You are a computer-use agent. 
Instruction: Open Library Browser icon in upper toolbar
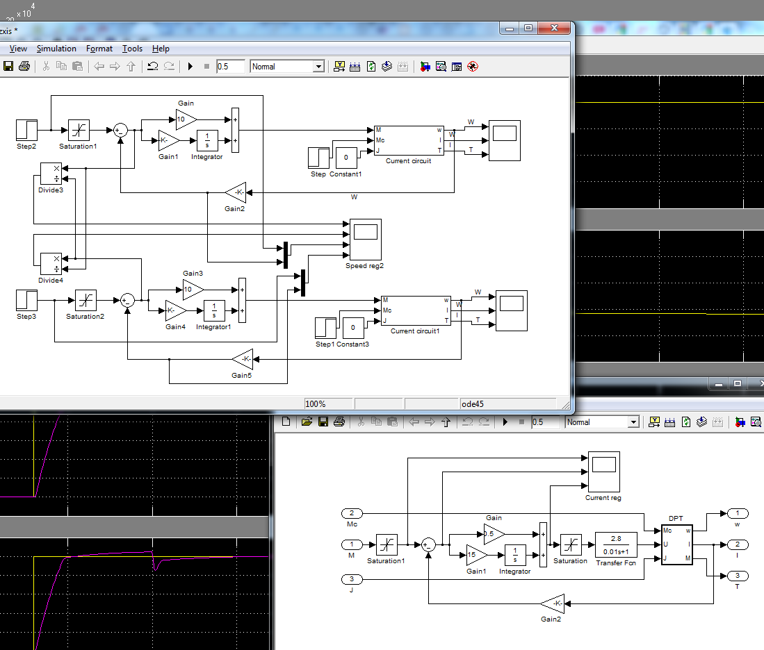click(x=425, y=67)
